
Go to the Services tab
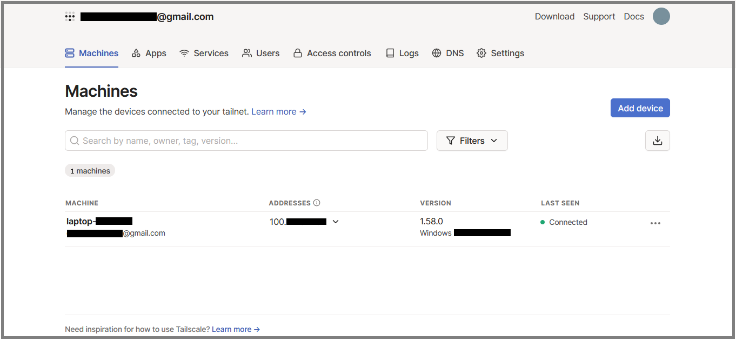(204, 53)
